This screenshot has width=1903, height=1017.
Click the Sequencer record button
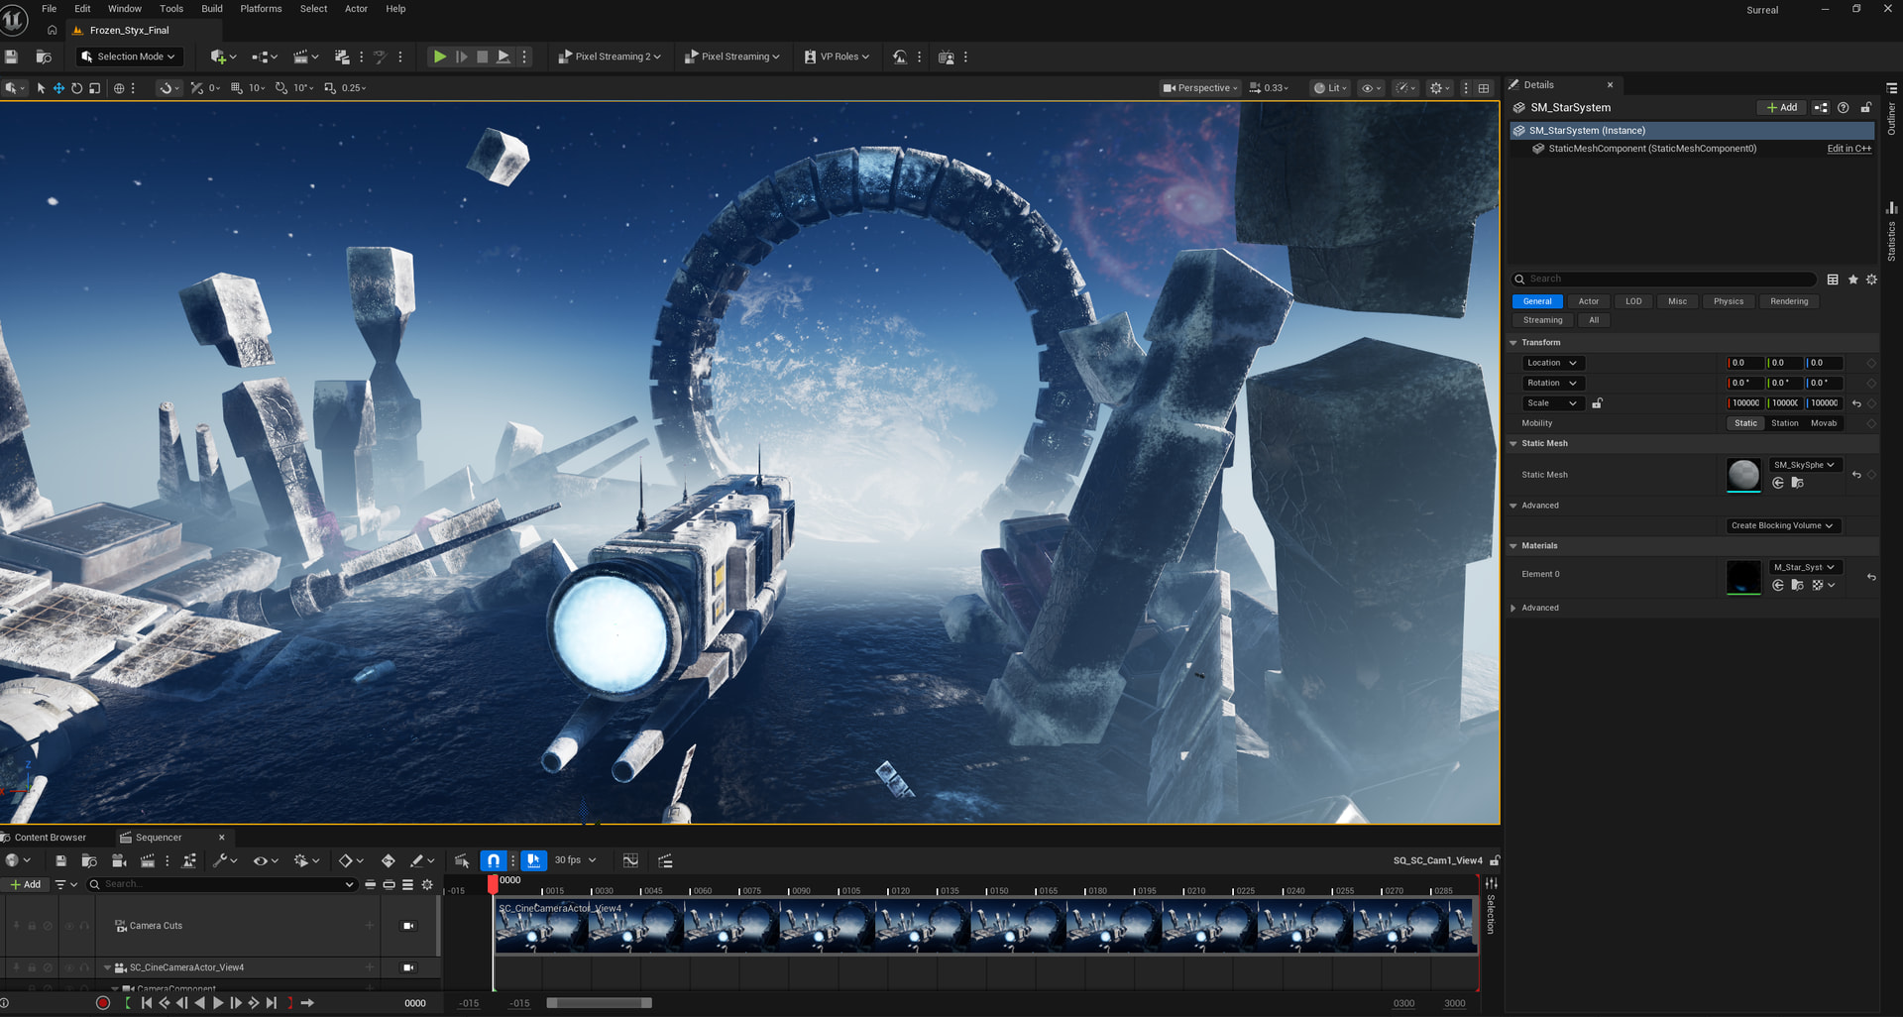(103, 1003)
